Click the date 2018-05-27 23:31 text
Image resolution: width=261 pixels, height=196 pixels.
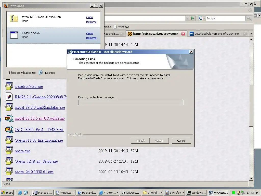pos(113,161)
